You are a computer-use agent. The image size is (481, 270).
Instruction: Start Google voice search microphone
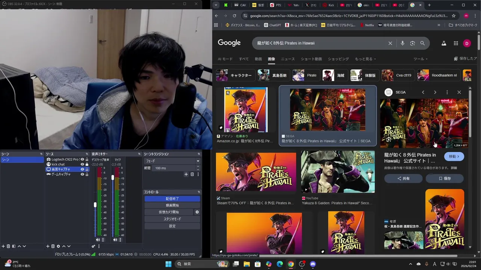[x=402, y=43]
